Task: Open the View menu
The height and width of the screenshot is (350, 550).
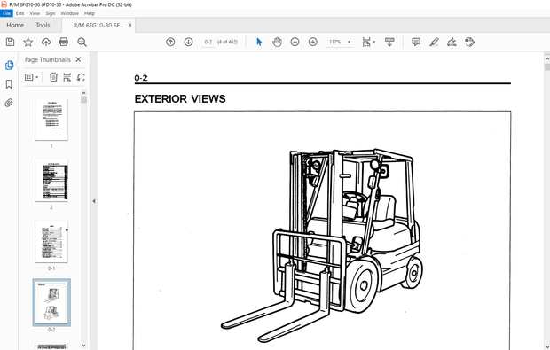Action: [x=35, y=13]
